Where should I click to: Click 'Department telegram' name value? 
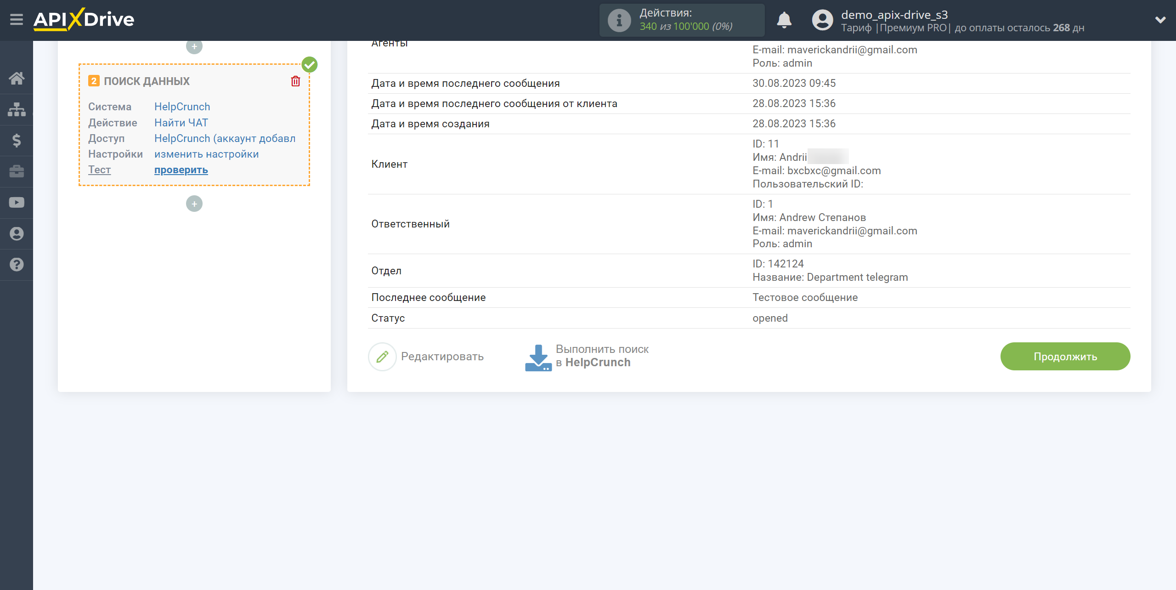pyautogui.click(x=857, y=277)
